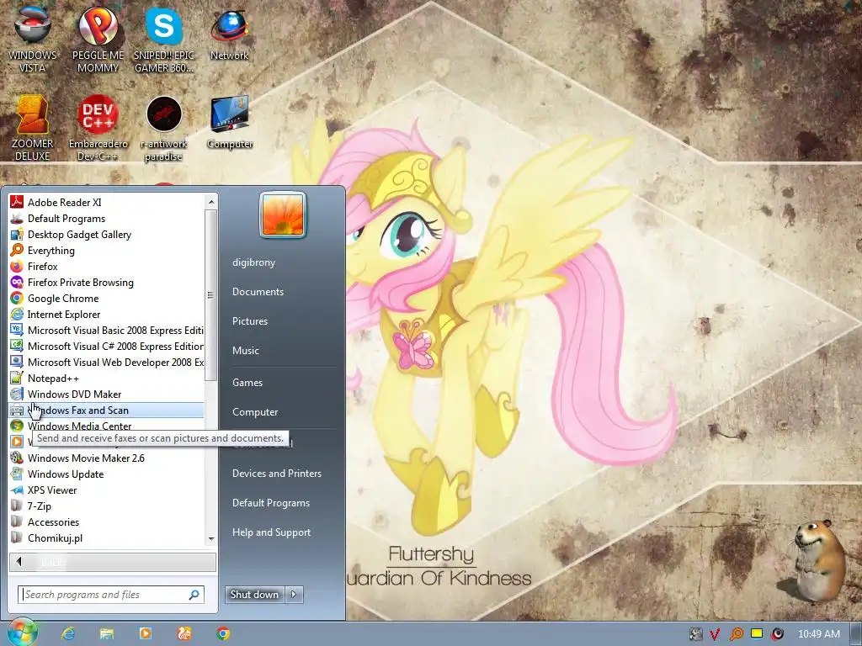Click the yellow monitor tray icon

(757, 633)
